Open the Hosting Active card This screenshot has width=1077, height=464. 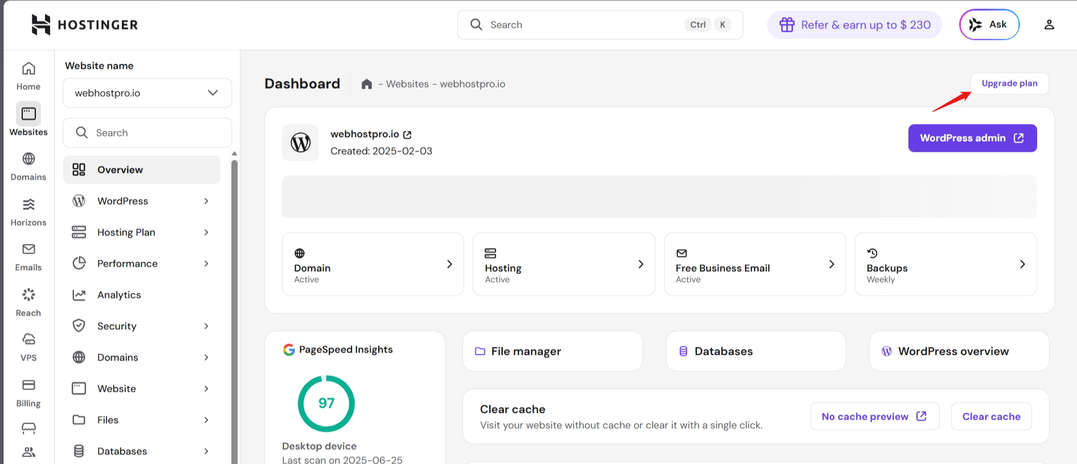click(564, 264)
